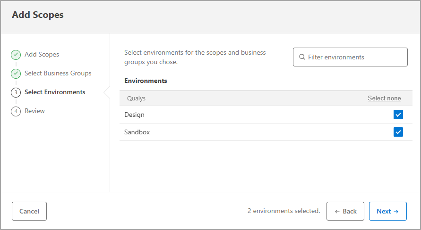Screen dimensions: 421x230
Task: Uncheck the Design environment checkbox
Action: pos(398,115)
